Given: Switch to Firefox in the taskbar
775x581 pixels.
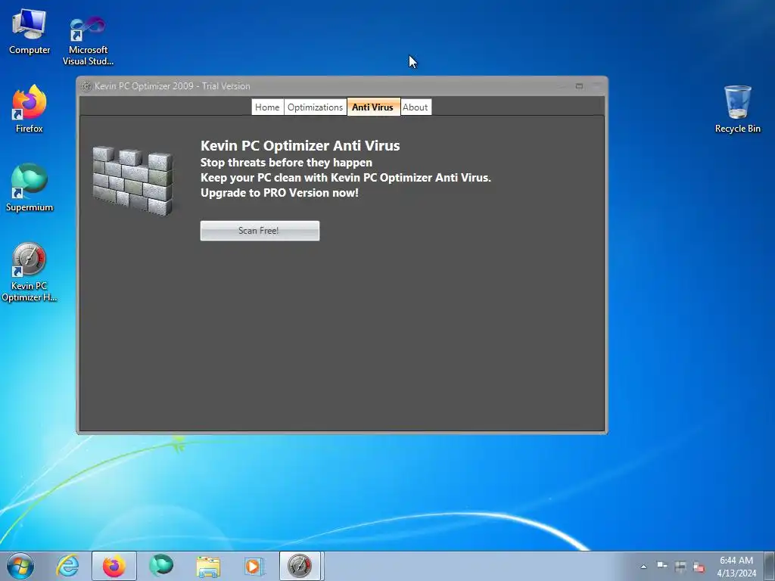Looking at the screenshot, I should [x=114, y=566].
